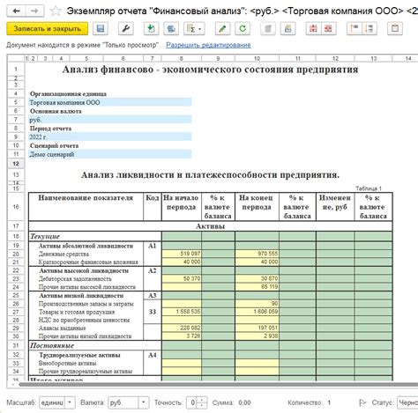Go forward with the right arrow button

tap(34, 11)
